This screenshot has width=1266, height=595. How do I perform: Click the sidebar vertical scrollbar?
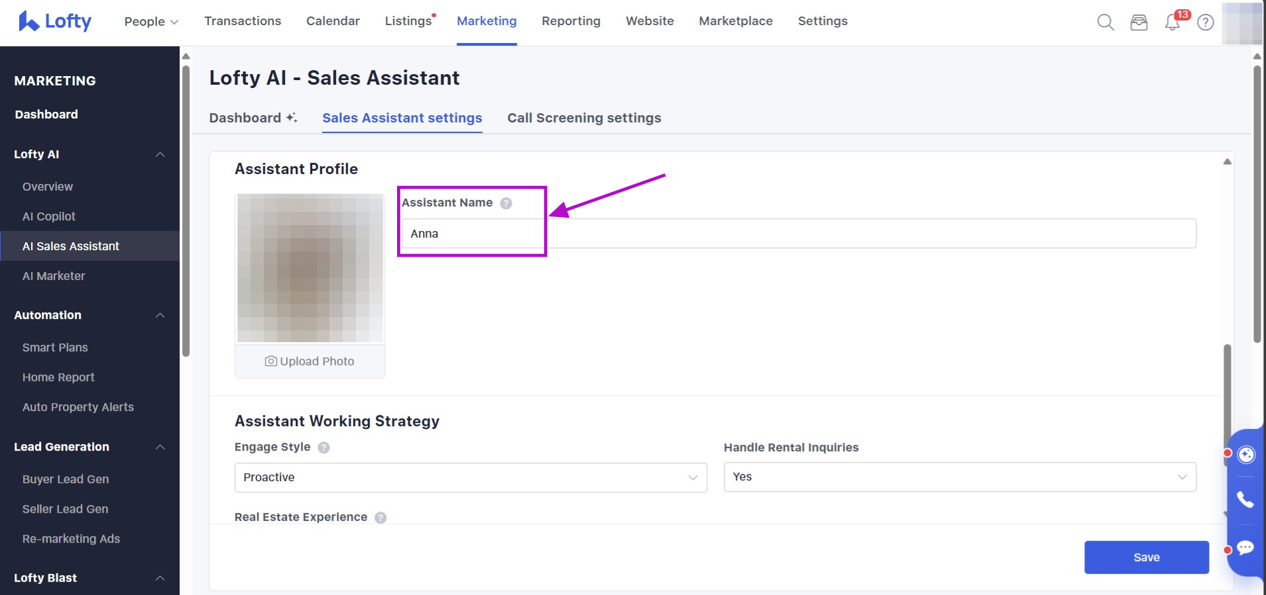[186, 210]
